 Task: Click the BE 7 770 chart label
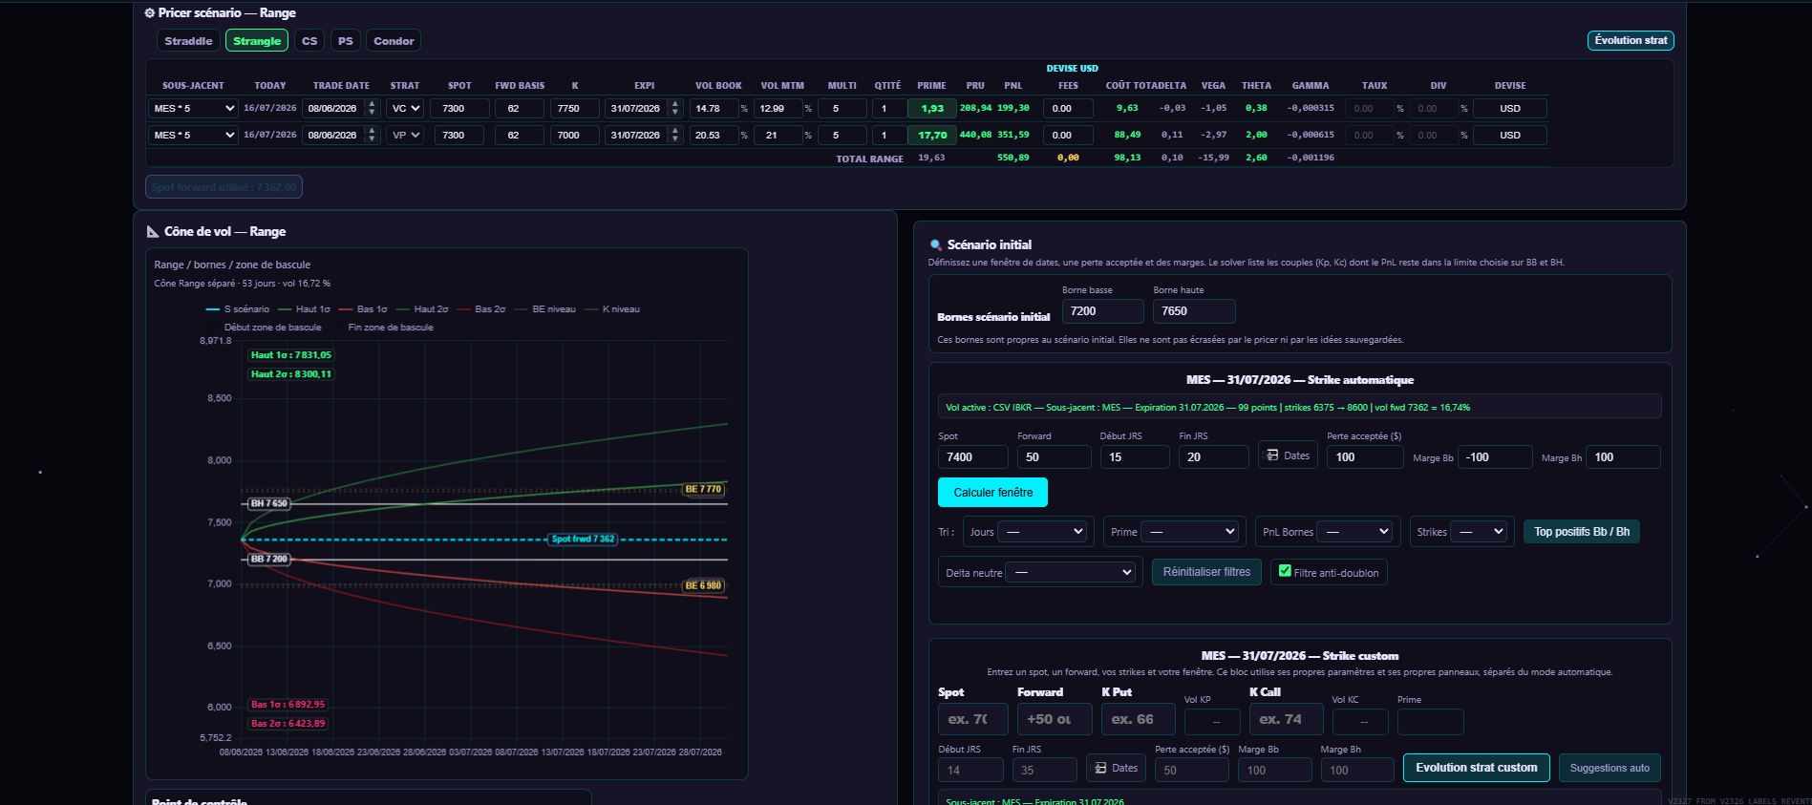(x=703, y=490)
